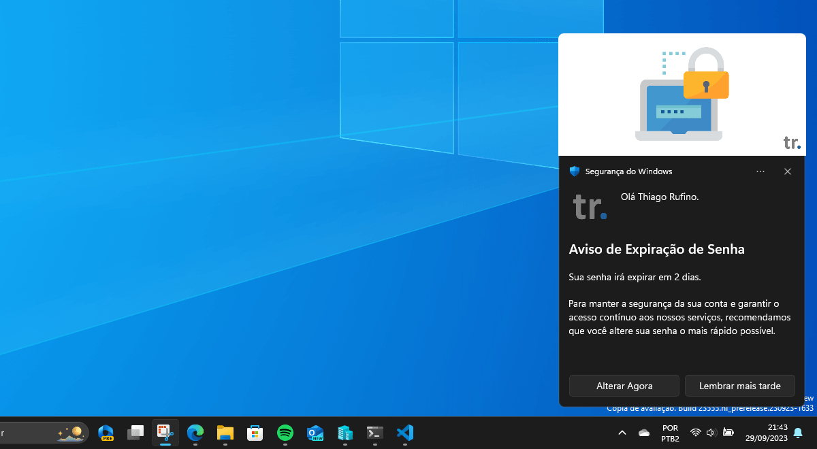
Task: Open Microsoft Store from the taskbar
Action: click(255, 433)
